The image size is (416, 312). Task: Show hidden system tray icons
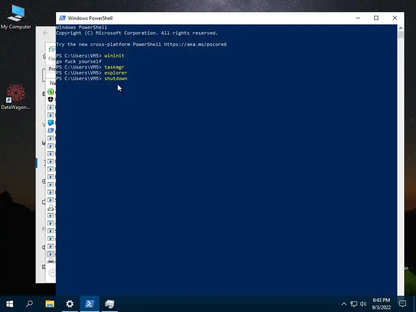pos(344,304)
